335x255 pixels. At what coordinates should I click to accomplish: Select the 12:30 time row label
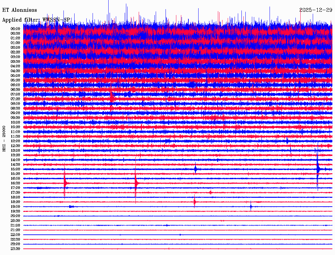point(15,146)
